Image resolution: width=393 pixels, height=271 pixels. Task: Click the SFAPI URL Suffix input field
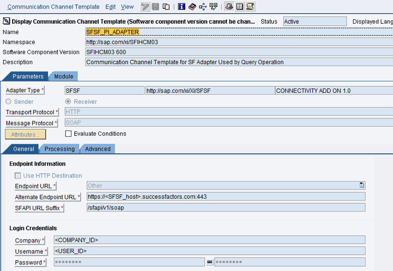click(x=226, y=207)
